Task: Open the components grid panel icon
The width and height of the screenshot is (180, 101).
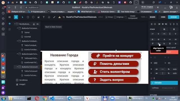Action: pos(10,29)
